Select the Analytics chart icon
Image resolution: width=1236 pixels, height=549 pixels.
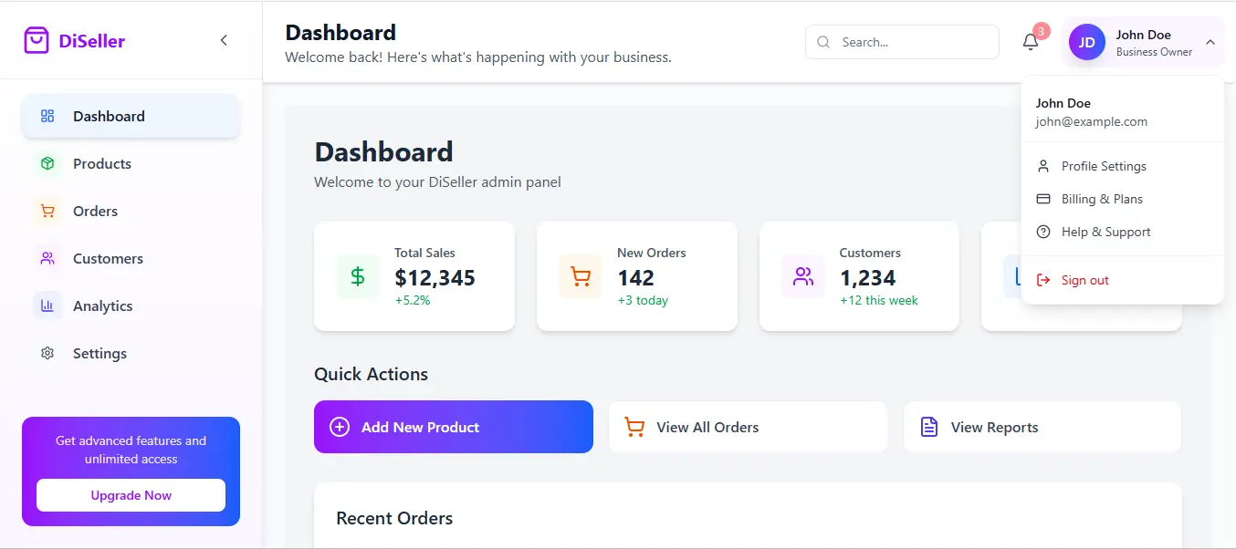(x=47, y=306)
